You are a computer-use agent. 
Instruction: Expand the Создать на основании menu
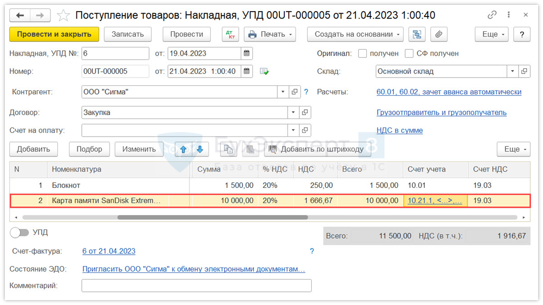click(x=355, y=34)
